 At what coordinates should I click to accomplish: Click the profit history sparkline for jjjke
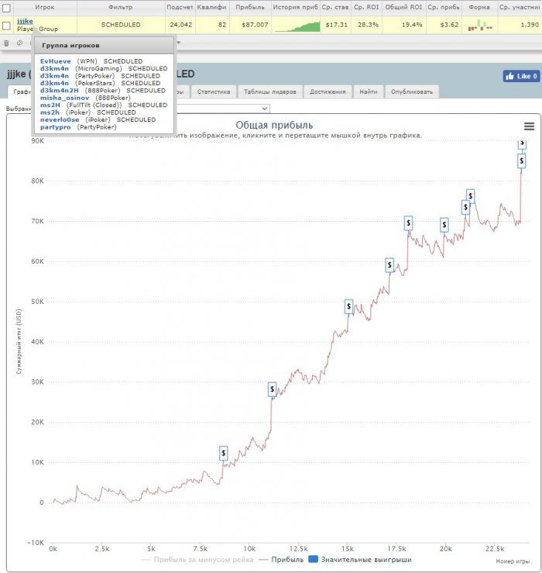297,26
